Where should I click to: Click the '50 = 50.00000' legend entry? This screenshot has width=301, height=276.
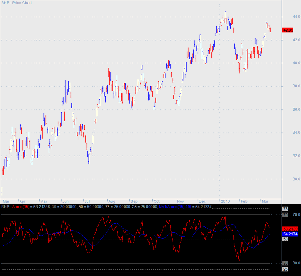(90, 207)
